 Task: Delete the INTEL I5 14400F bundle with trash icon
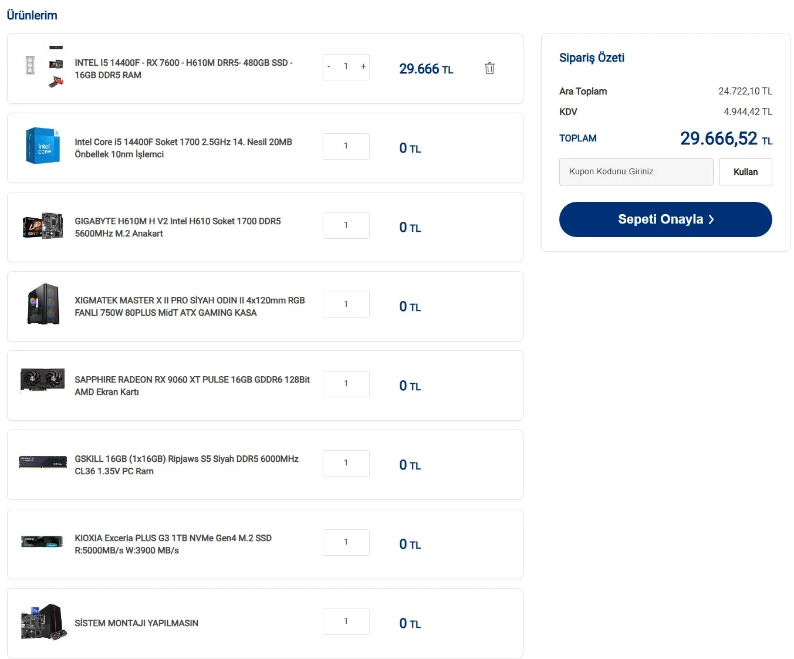tap(489, 68)
